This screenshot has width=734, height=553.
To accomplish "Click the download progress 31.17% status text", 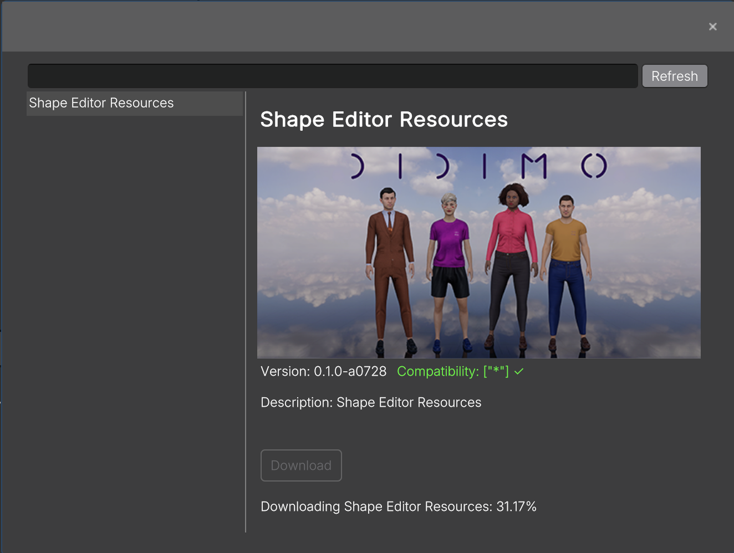I will pyautogui.click(x=399, y=506).
